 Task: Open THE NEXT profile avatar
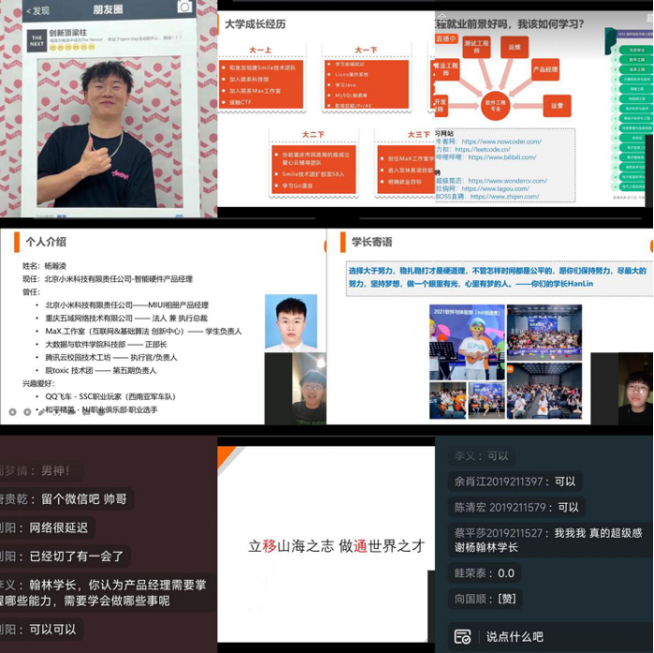[36, 39]
